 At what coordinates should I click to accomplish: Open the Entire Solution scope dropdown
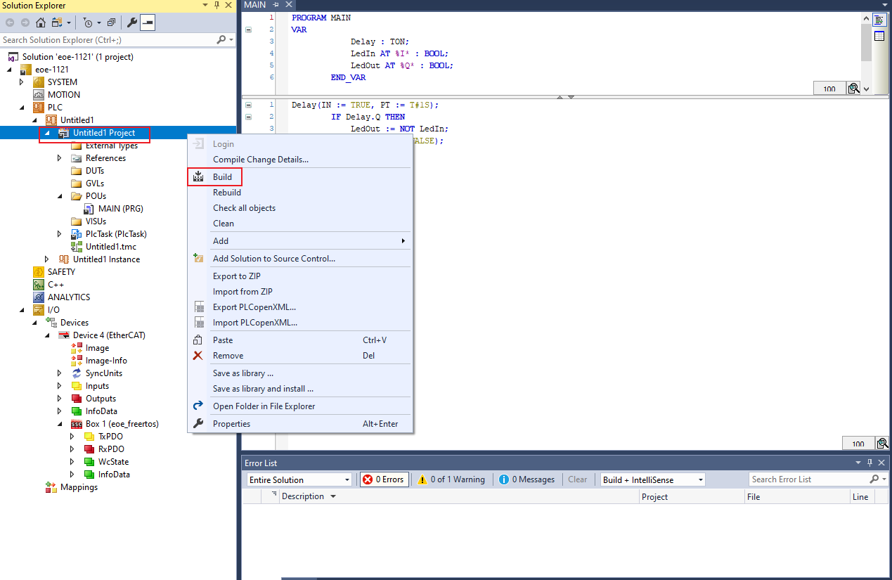pos(299,479)
